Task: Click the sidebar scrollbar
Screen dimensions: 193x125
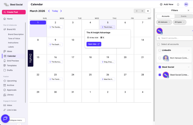Action: [25, 62]
